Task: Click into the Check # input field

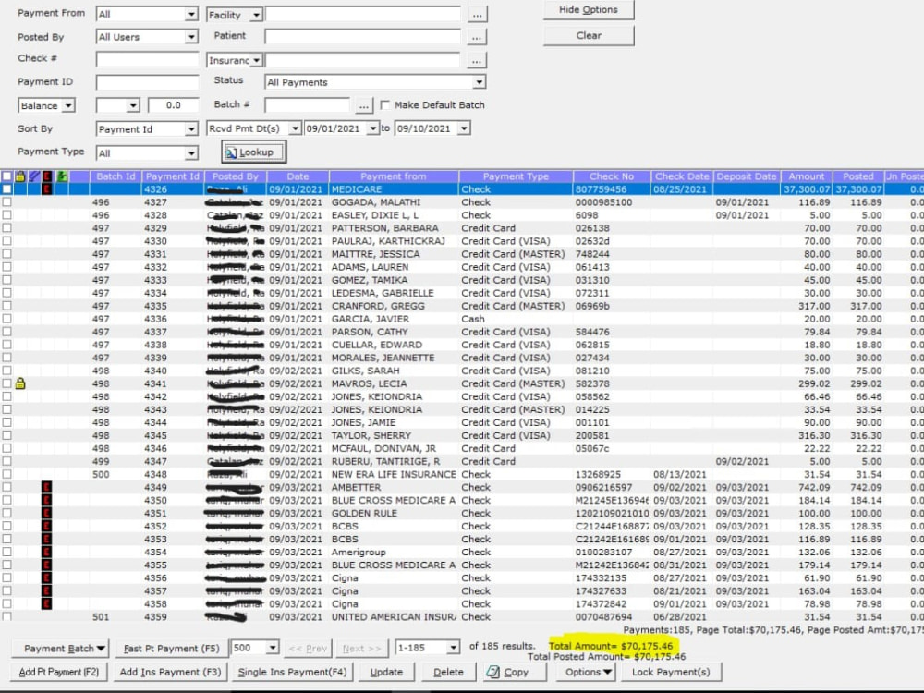Action: click(x=147, y=59)
